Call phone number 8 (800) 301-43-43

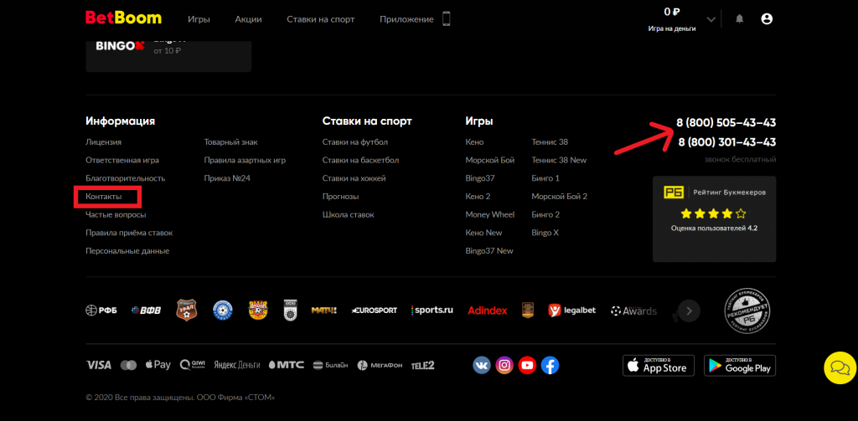pyautogui.click(x=727, y=142)
